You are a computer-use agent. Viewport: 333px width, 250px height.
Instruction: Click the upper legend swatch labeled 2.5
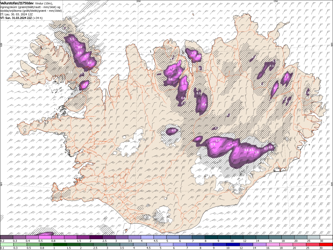tap(109, 237)
